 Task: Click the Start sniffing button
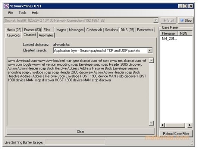click(169, 21)
